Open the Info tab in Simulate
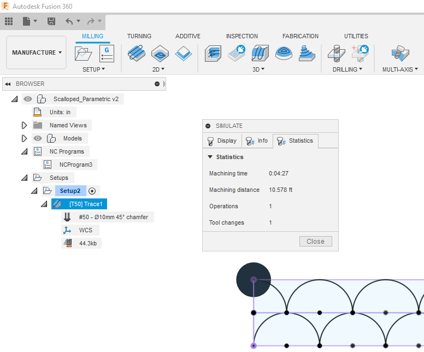Image resolution: width=424 pixels, height=352 pixels. 257,141
